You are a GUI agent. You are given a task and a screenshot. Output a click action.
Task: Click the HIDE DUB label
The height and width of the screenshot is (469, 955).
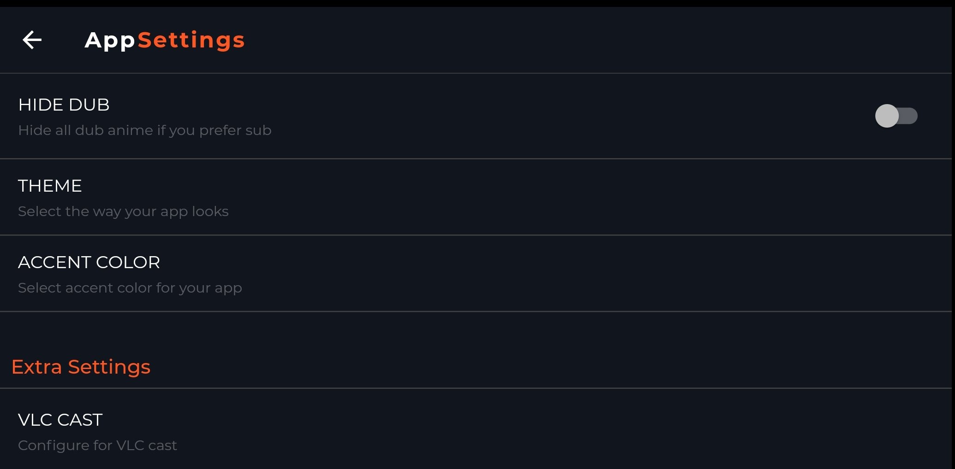64,105
